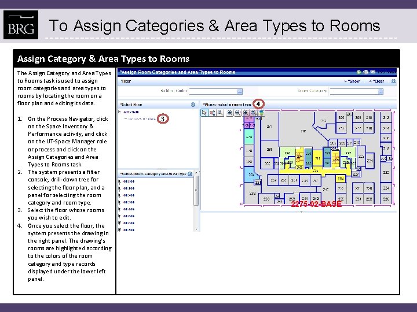
Task: Expand the category row ending .600
Action: click(120, 223)
